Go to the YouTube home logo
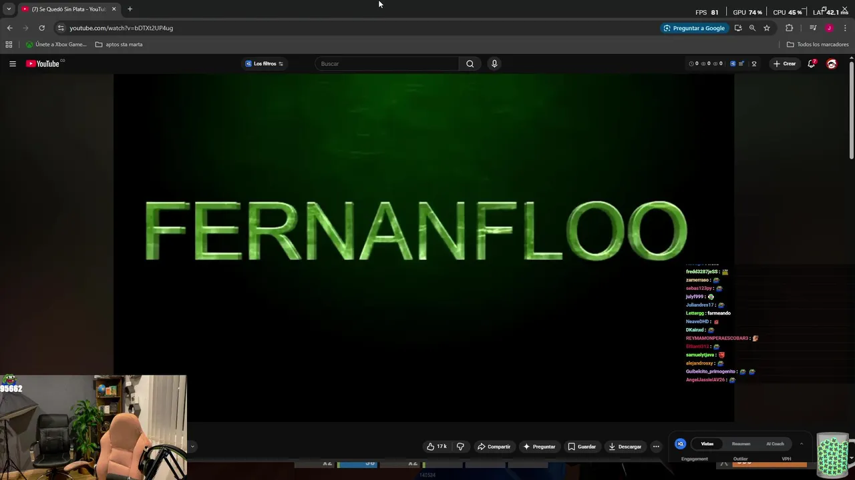 (43, 63)
